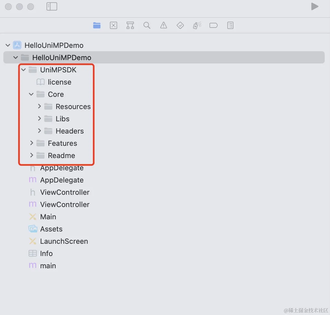The height and width of the screenshot is (315, 330).
Task: Toggle the navigator sidebar button
Action: pos(52,6)
